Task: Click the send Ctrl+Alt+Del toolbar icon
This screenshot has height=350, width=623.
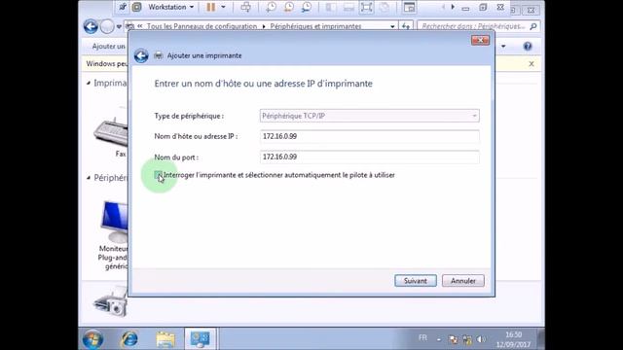Action: 246,7
